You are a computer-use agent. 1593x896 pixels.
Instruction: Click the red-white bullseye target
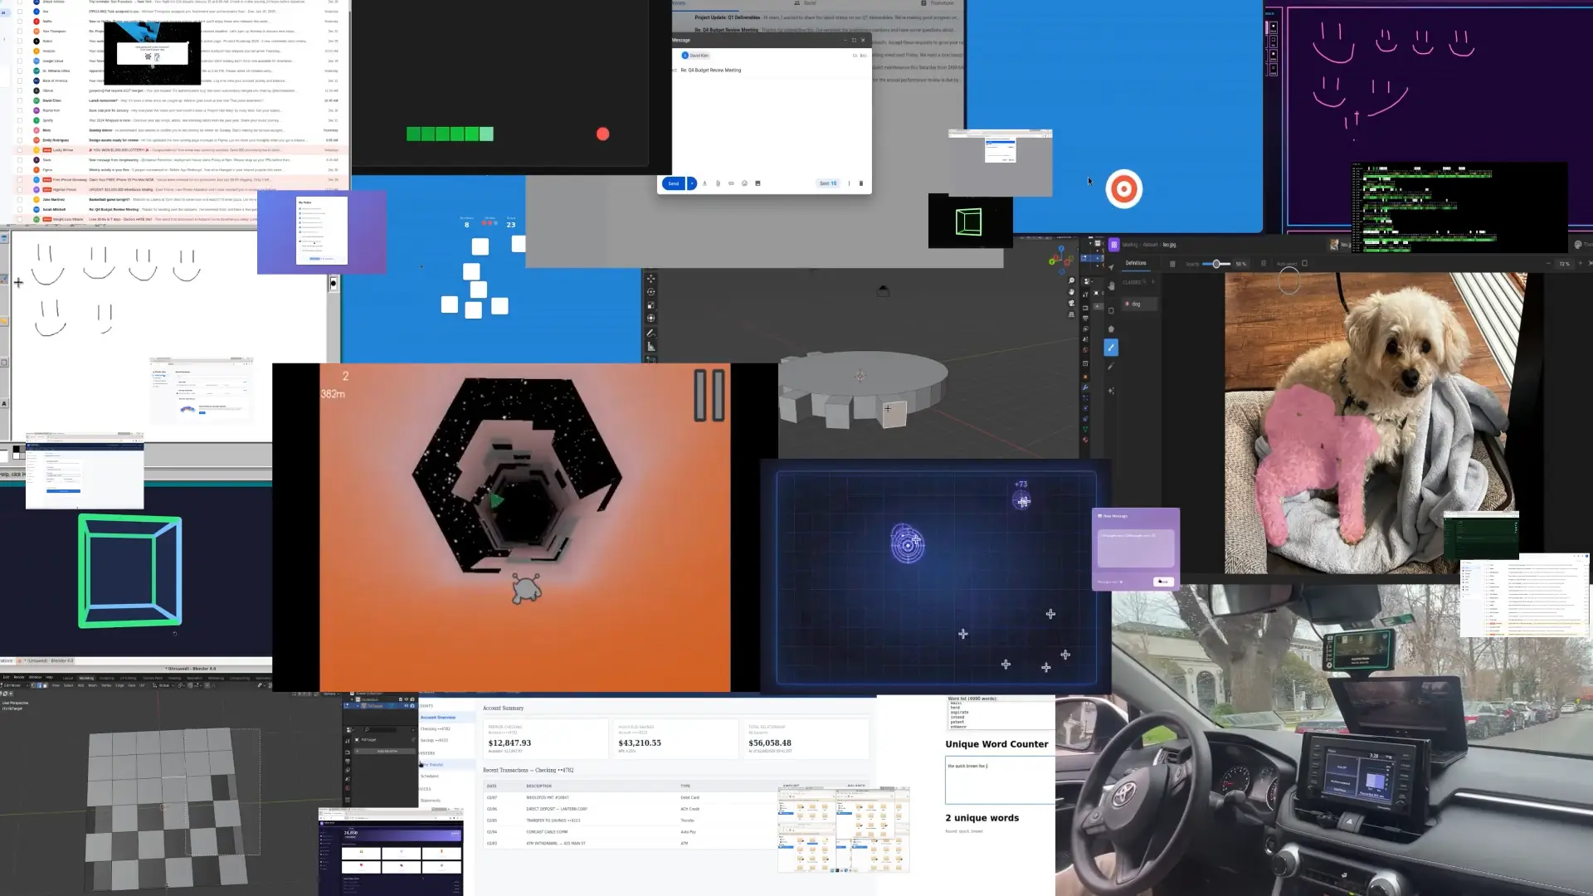1123,189
